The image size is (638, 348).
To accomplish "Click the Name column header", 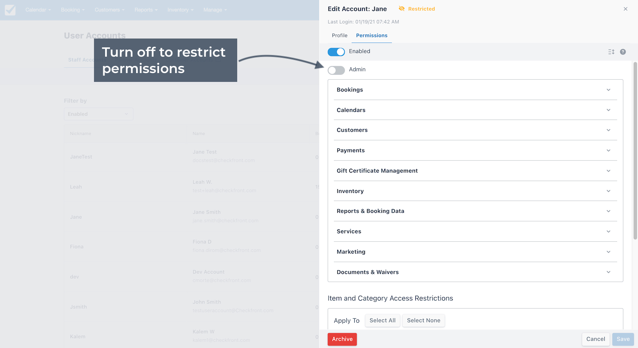I will coord(199,133).
